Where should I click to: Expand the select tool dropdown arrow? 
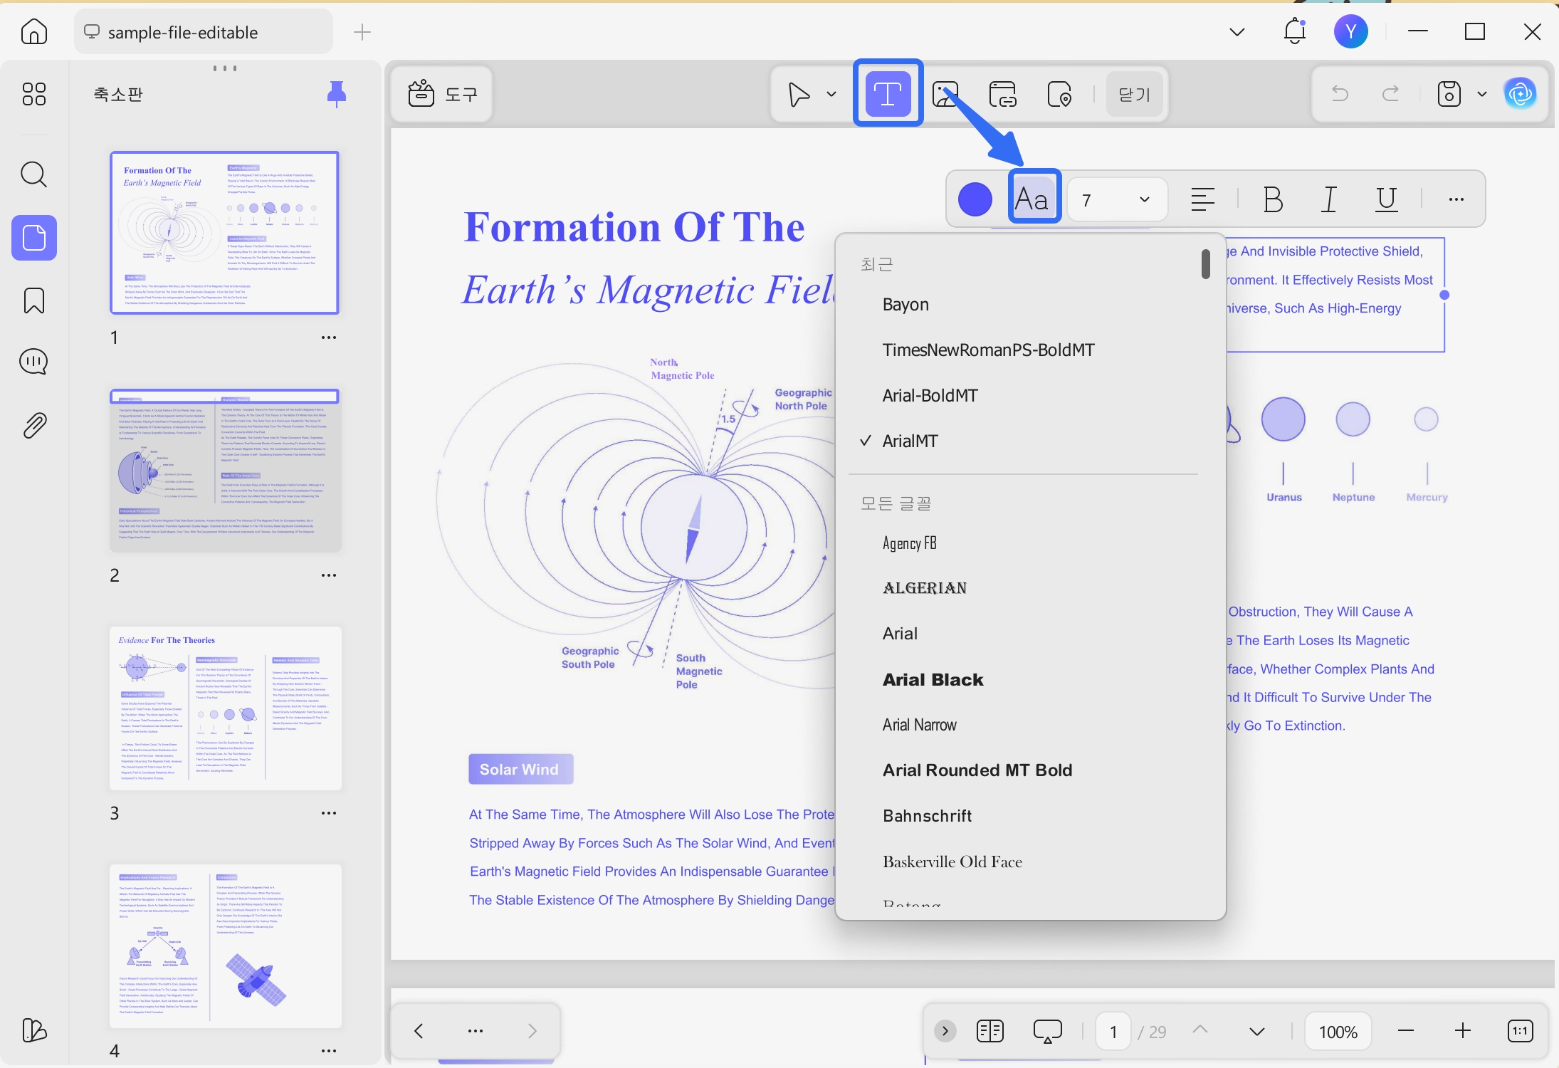[x=831, y=94]
